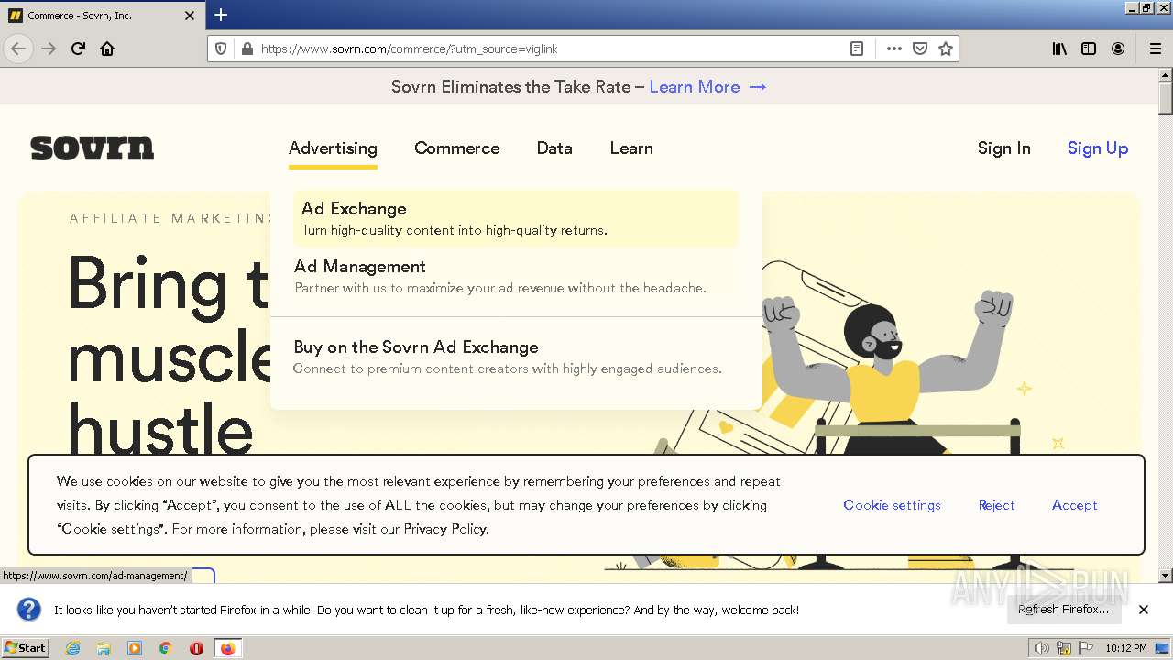Dismiss the Refresh Firefox notification bar

(1144, 610)
